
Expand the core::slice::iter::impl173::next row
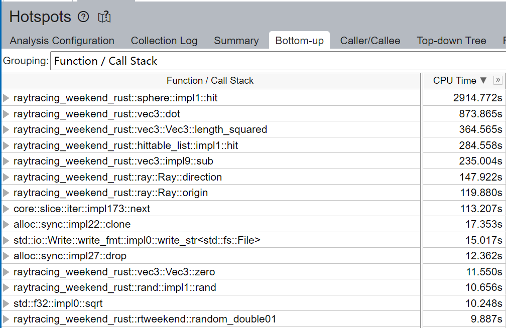coord(6,209)
